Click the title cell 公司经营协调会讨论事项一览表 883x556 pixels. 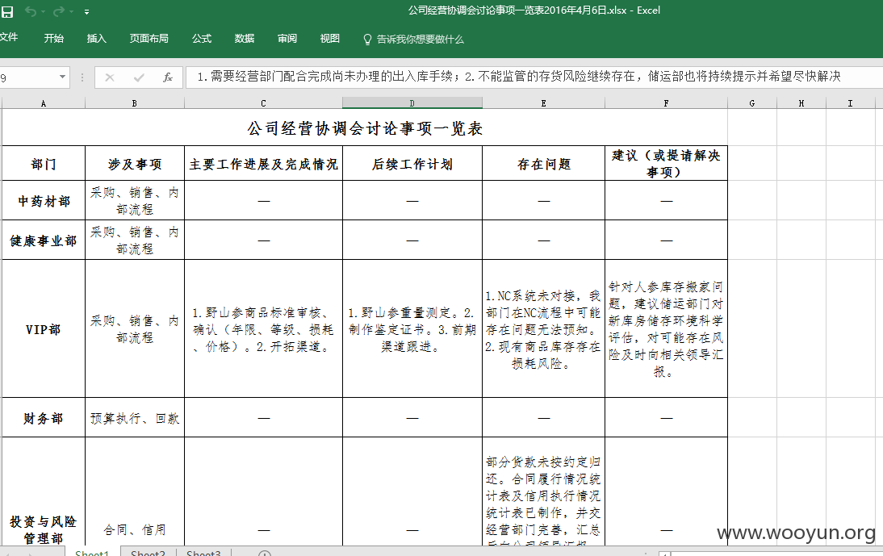365,128
